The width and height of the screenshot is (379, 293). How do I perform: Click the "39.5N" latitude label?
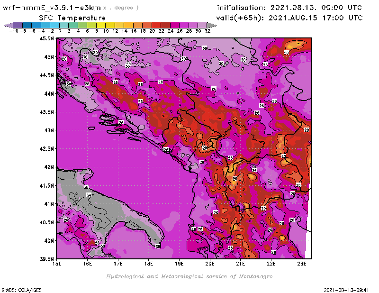coord(46,259)
